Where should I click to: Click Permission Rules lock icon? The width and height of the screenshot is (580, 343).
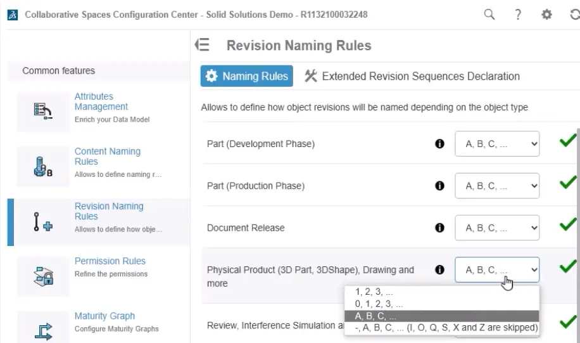tap(43, 276)
